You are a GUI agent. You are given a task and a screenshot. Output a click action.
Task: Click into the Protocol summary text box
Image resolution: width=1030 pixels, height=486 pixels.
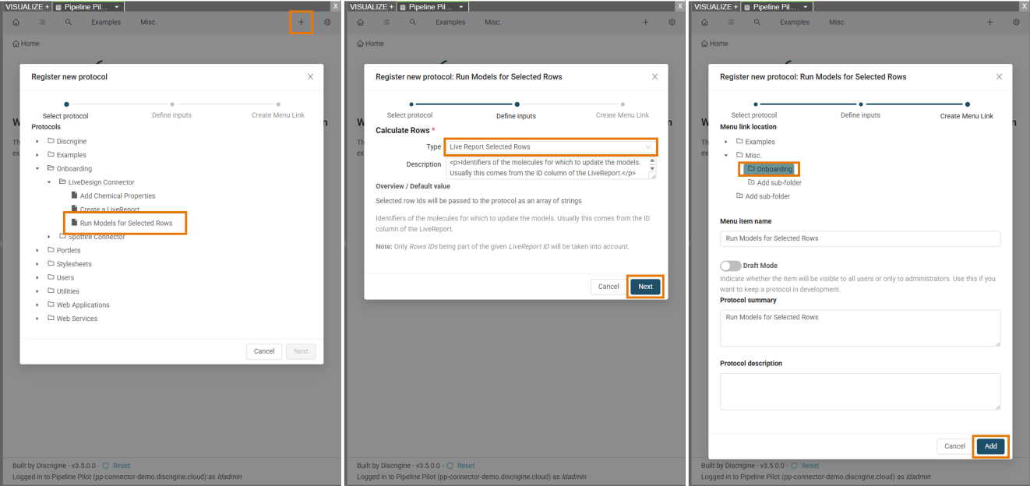(x=860, y=328)
